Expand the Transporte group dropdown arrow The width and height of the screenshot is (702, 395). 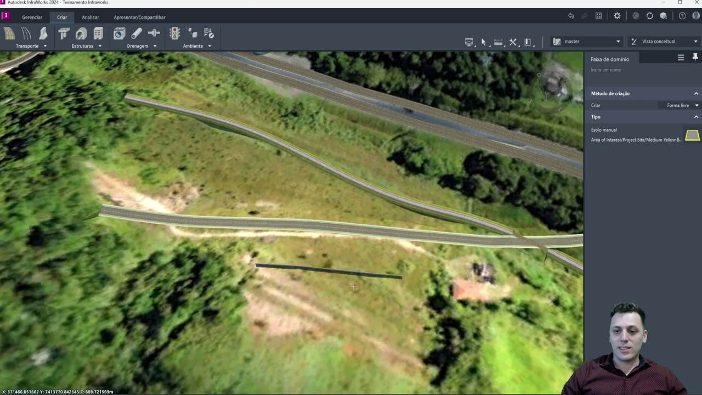[45, 46]
